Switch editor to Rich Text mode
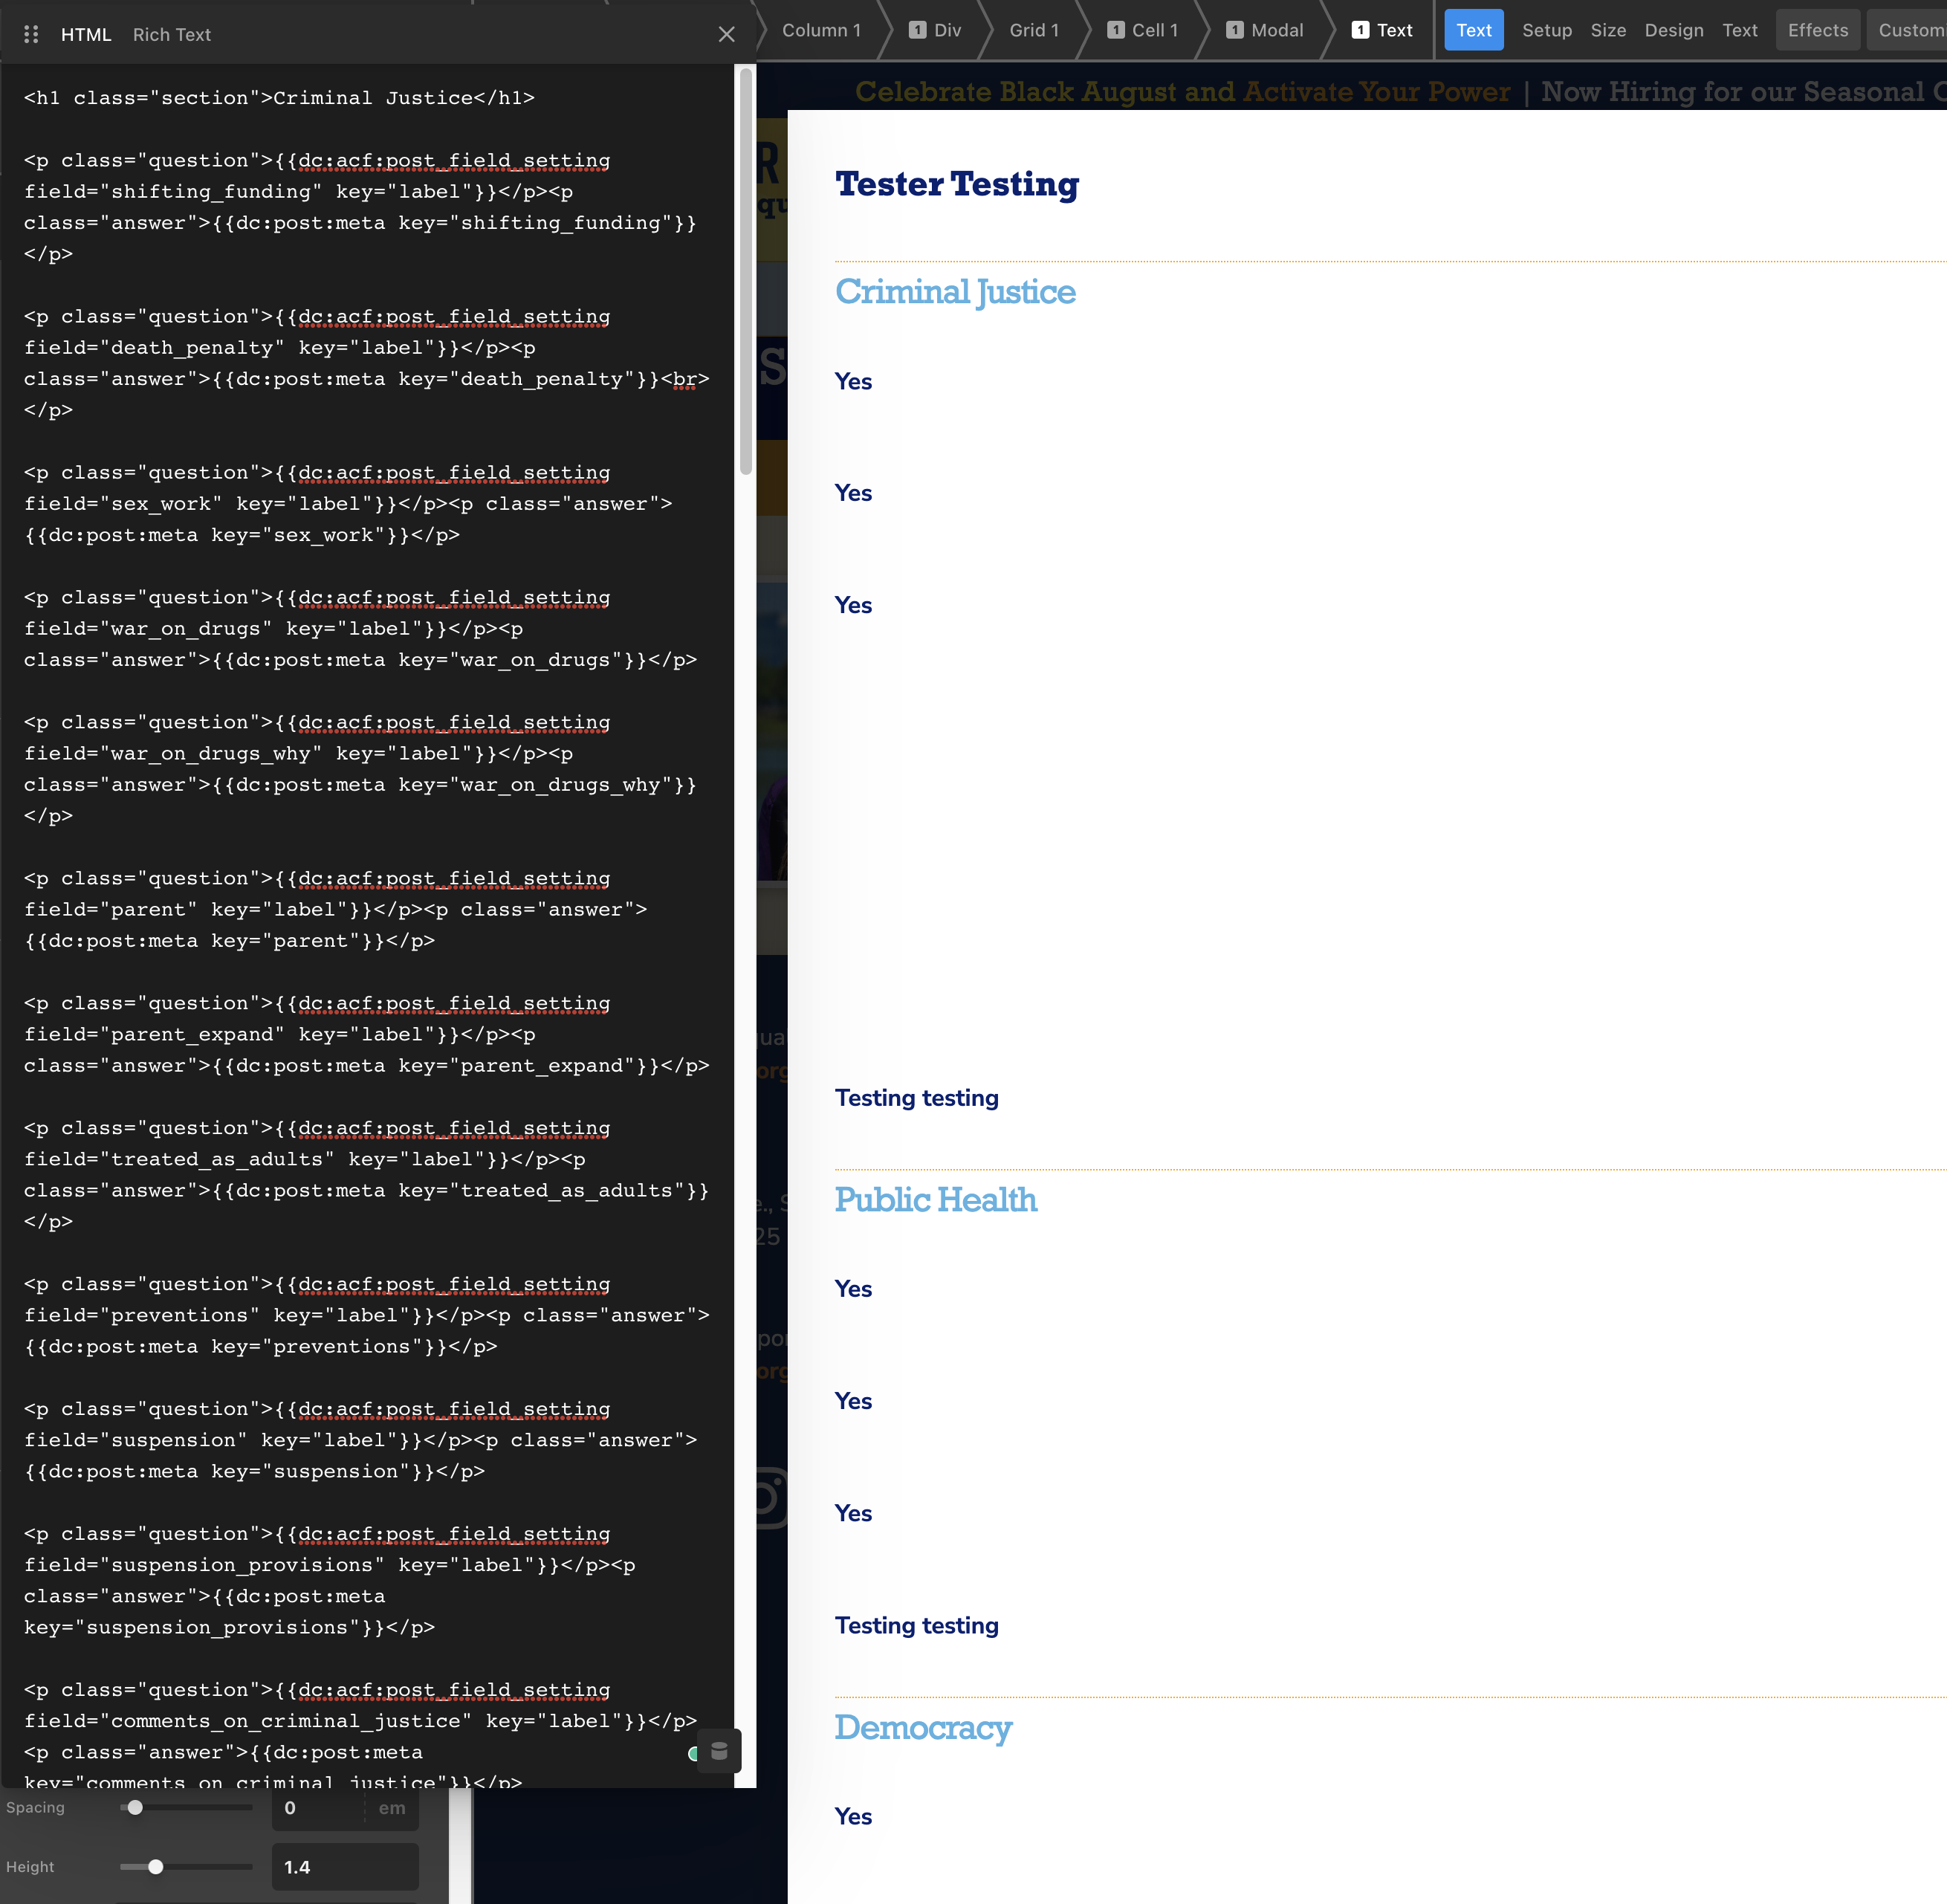The width and height of the screenshot is (1947, 1904). click(x=171, y=35)
